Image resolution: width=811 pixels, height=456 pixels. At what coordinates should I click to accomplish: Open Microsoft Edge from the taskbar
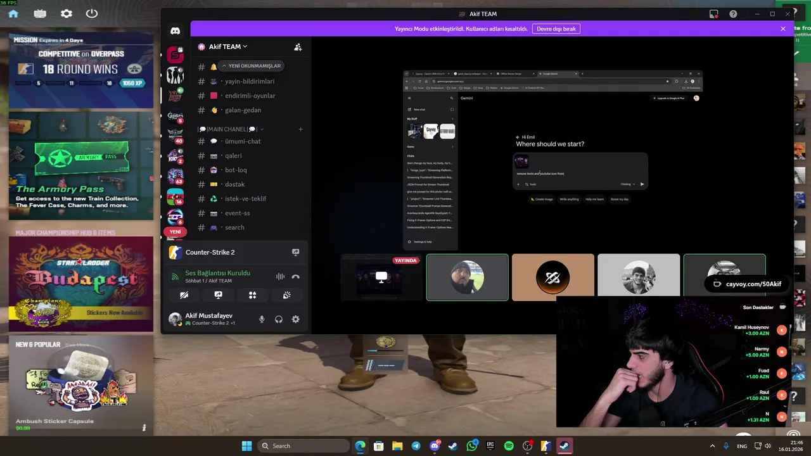coord(360,446)
